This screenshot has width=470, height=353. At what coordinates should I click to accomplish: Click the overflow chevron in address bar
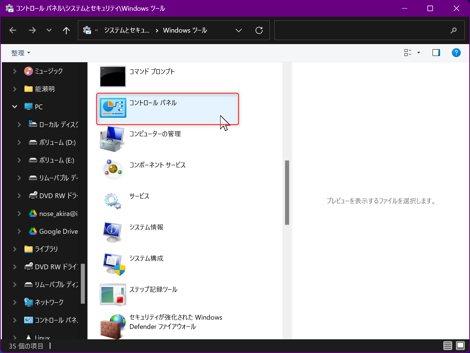[96, 30]
